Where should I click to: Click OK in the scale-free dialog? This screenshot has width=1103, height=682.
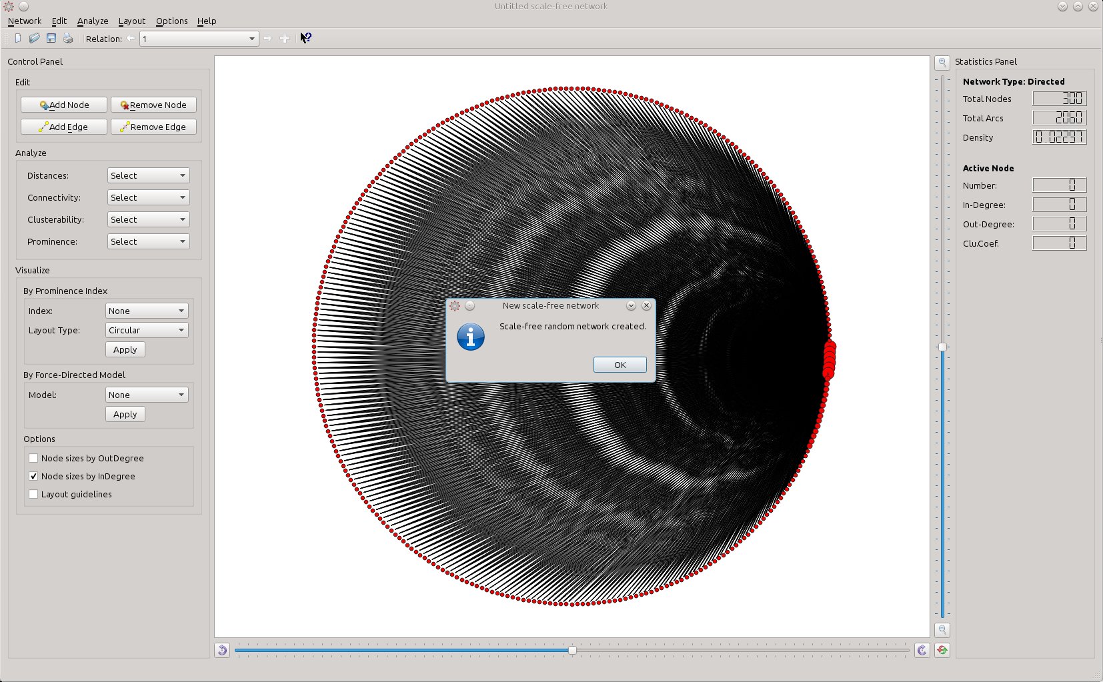[x=620, y=365]
